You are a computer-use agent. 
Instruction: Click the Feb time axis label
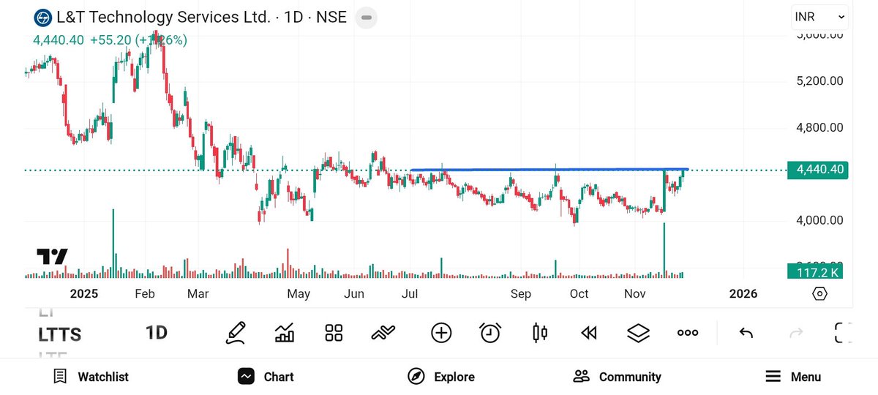tap(145, 294)
